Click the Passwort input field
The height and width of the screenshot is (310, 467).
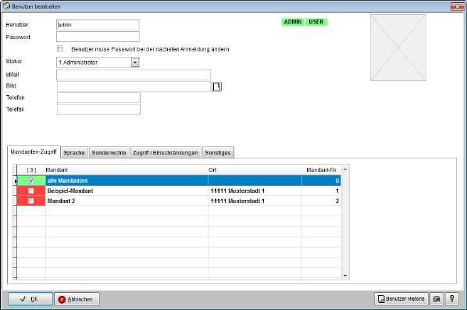98,37
